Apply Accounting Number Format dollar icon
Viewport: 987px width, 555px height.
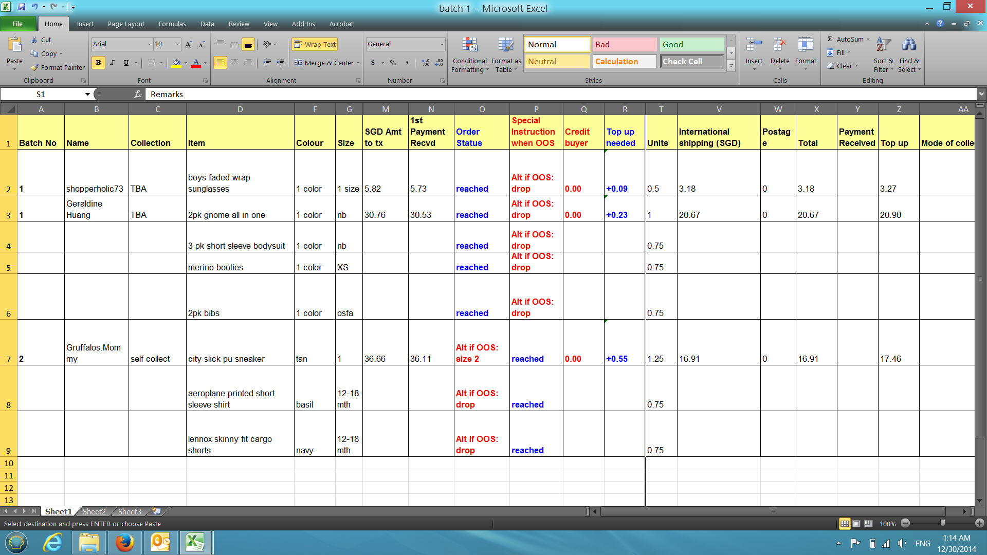coord(373,63)
